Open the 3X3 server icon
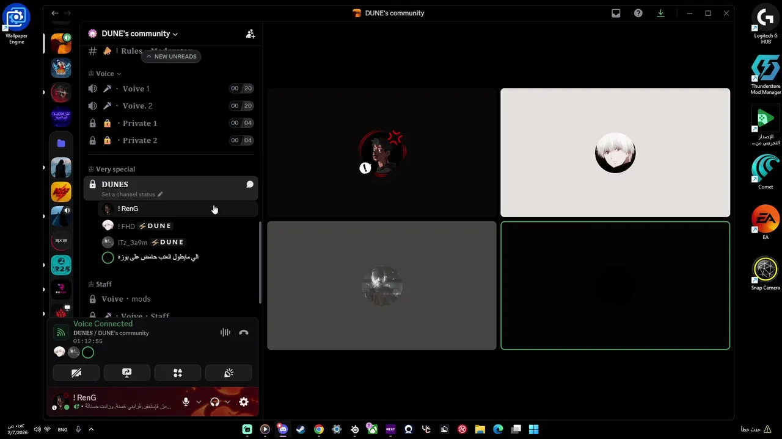 [x=61, y=241]
